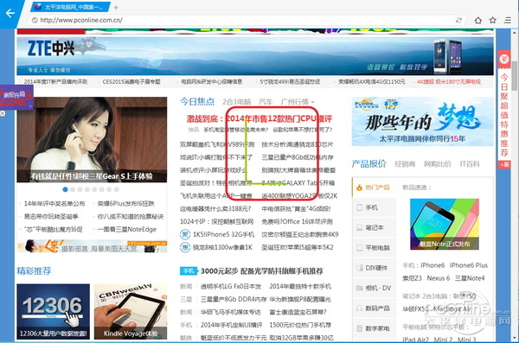Open the 汽车 tab
This screenshot has width=519, height=343.
tap(266, 102)
